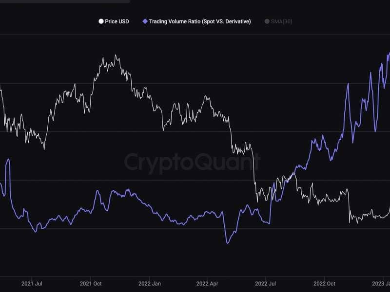Click the white price line's highest peak
The image size is (390, 292).
116,55
